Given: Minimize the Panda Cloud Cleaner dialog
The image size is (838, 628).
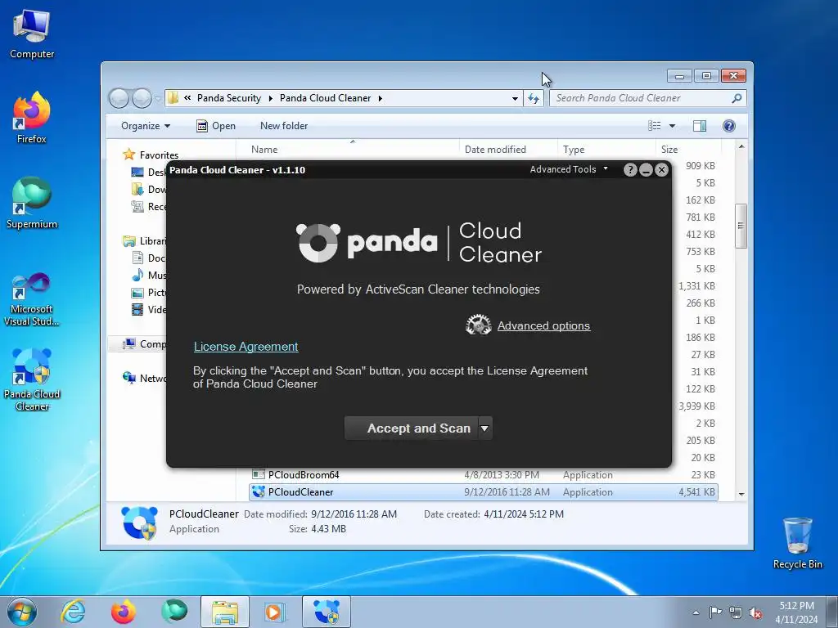Looking at the screenshot, I should pyautogui.click(x=646, y=170).
